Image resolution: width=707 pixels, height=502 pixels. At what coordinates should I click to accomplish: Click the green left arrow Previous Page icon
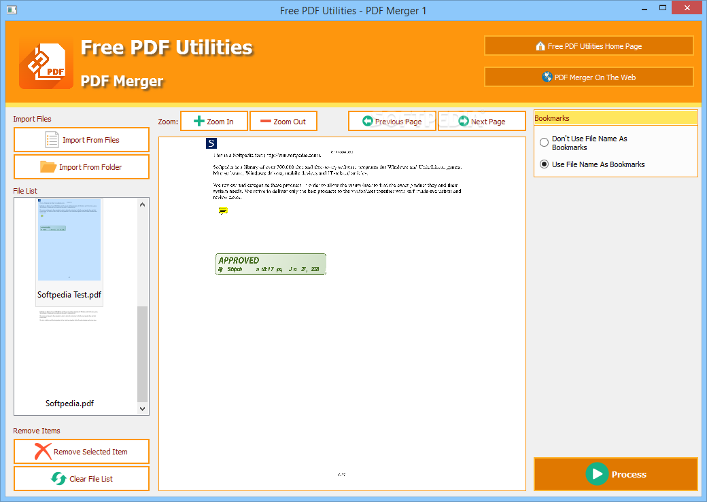(x=368, y=121)
